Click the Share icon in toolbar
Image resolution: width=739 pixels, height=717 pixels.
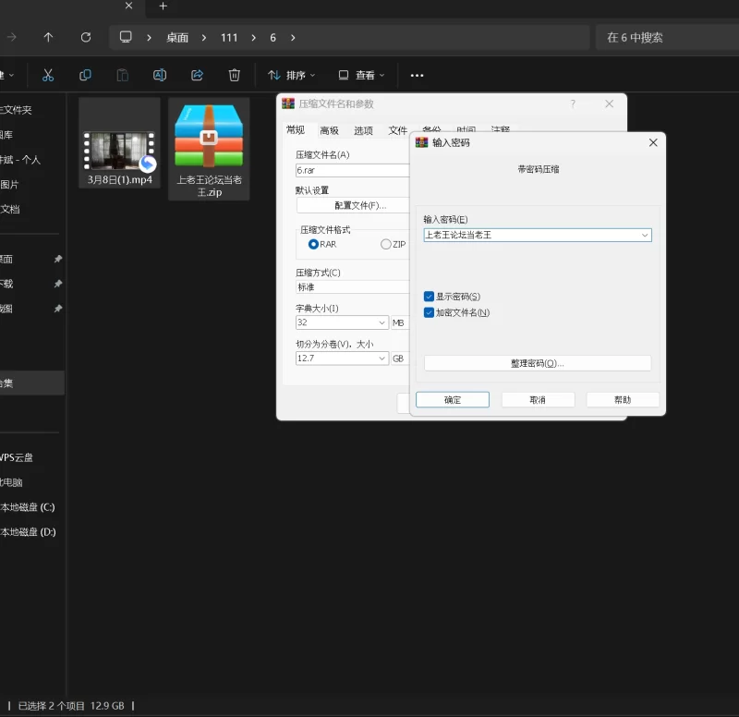point(197,75)
